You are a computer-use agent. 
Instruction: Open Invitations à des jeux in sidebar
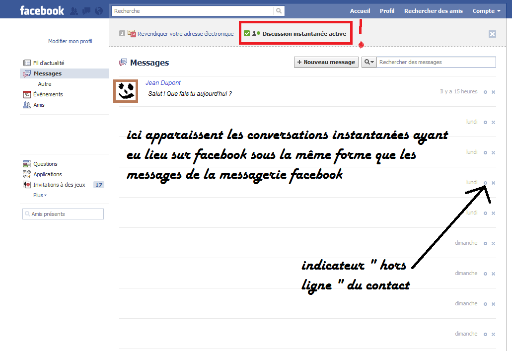pyautogui.click(x=59, y=185)
